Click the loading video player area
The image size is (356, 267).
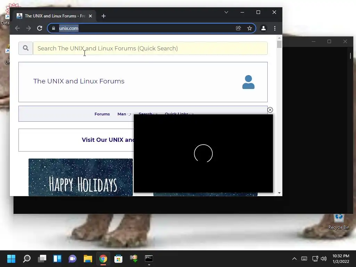203,153
